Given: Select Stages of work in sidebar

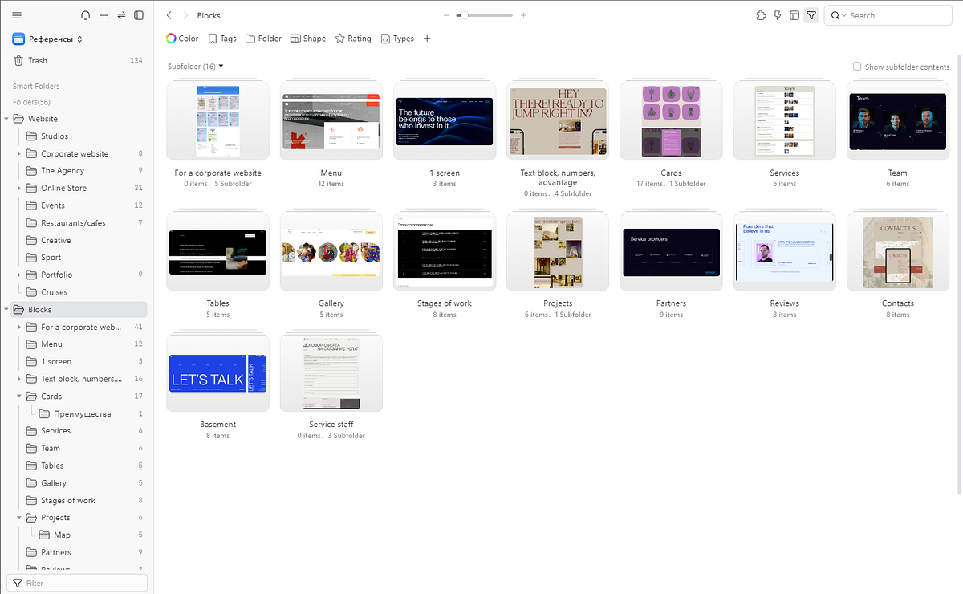Looking at the screenshot, I should (x=80, y=501).
